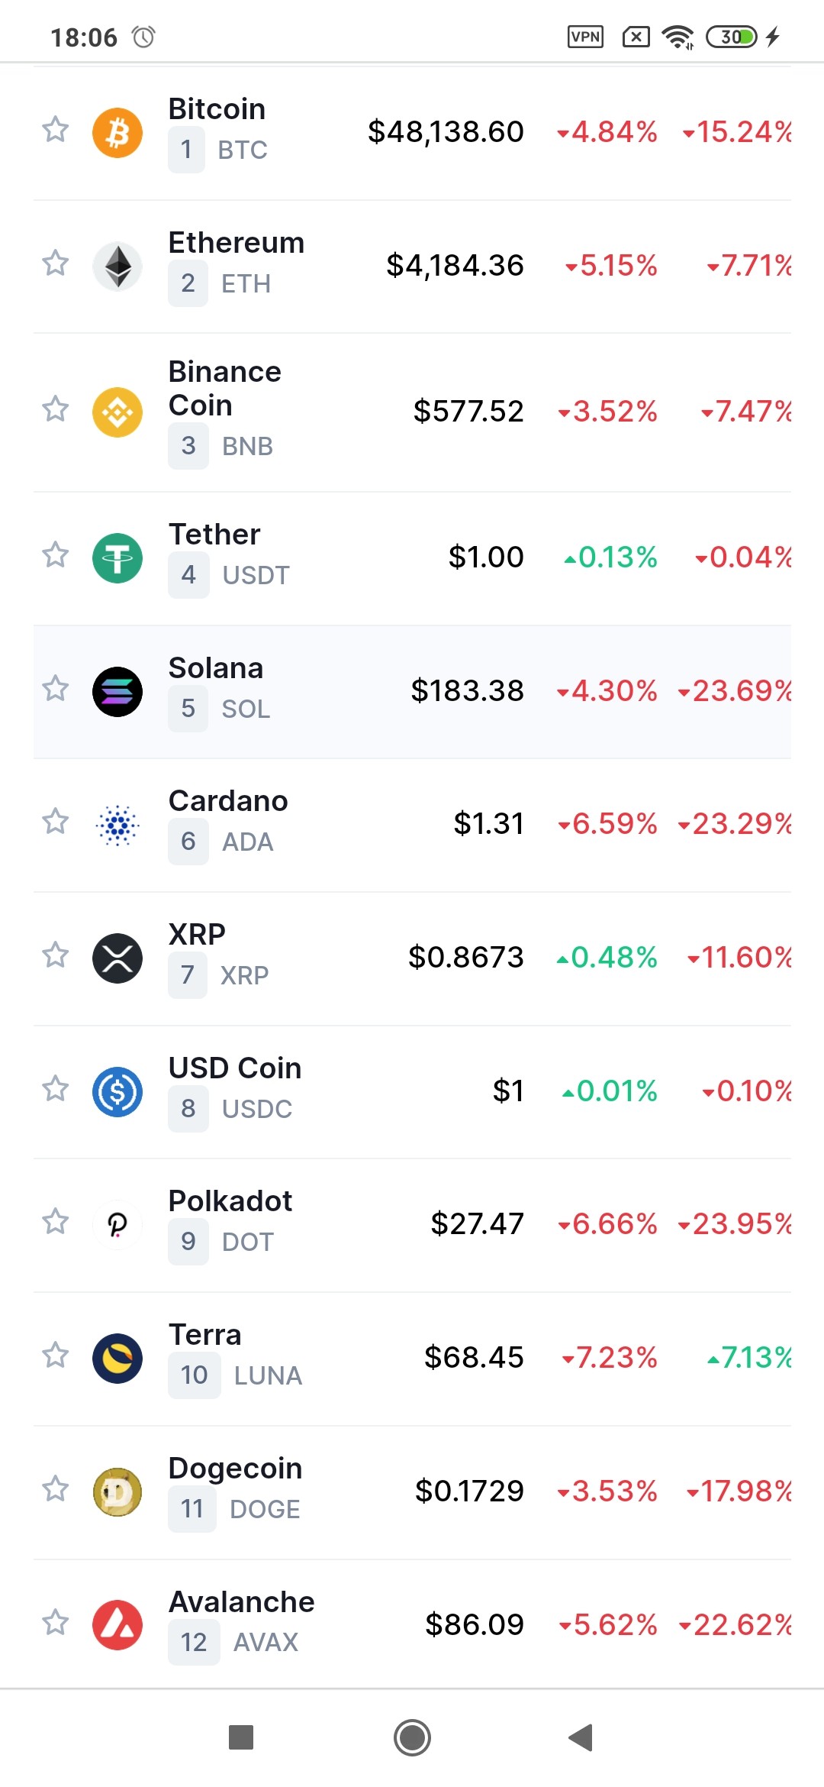Tap the Android home navigation button
This screenshot has height=1787, width=824.
[x=412, y=1737]
